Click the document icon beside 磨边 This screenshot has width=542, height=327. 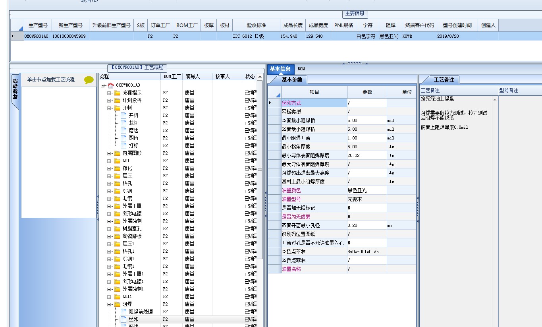click(123, 131)
